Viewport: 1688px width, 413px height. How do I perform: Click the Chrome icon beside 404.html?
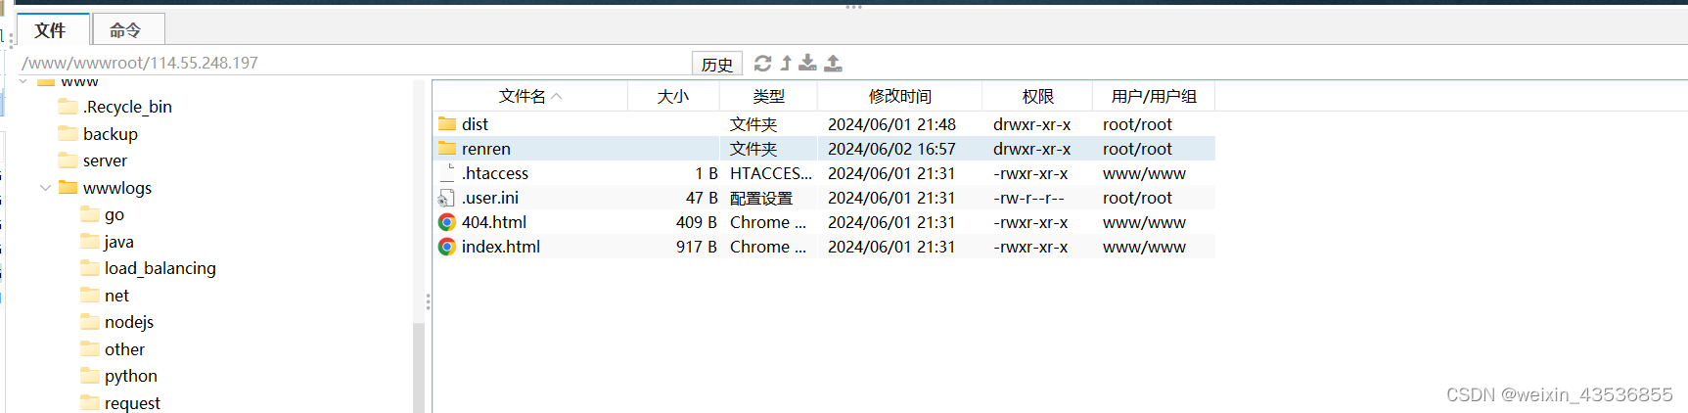pyautogui.click(x=447, y=222)
